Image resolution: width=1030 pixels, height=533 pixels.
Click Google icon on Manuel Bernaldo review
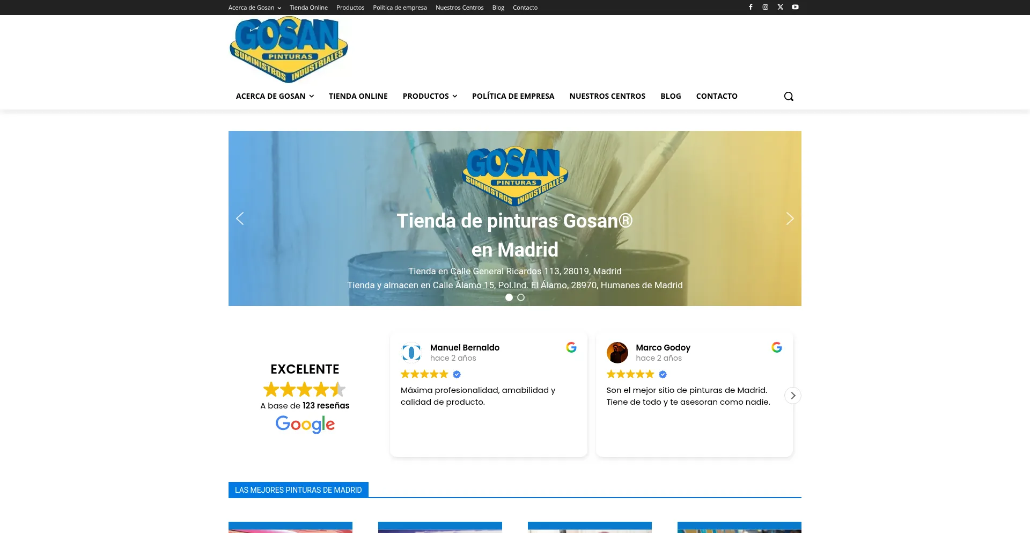coord(571,347)
